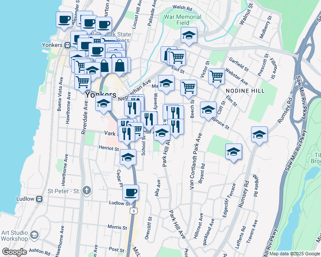Open the school marker by War Memorial Field
This screenshot has width=321, height=257.
point(188,36)
